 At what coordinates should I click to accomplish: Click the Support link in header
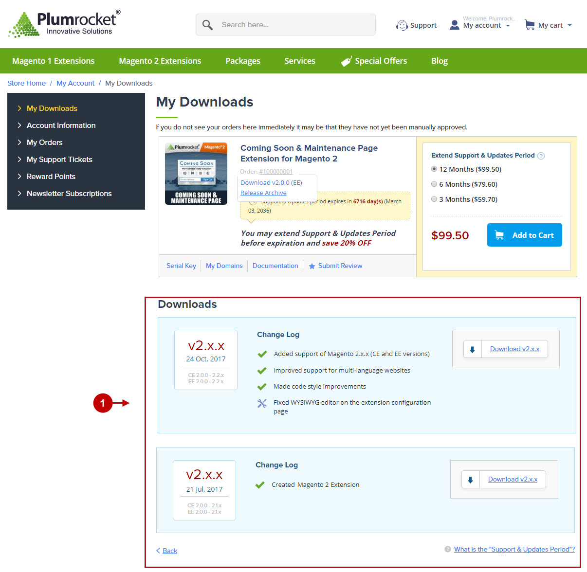click(423, 25)
